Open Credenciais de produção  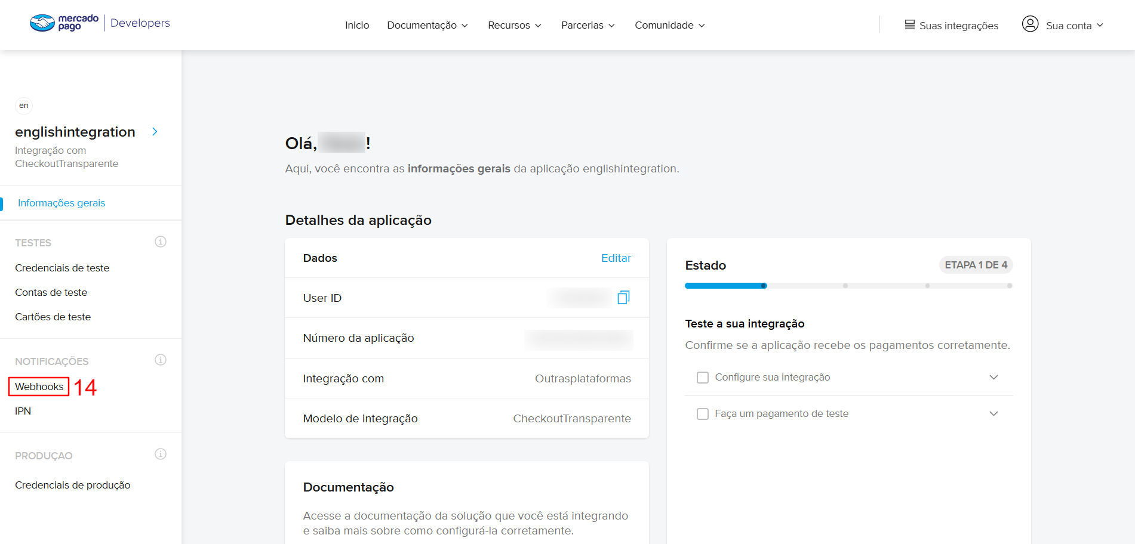coord(73,485)
